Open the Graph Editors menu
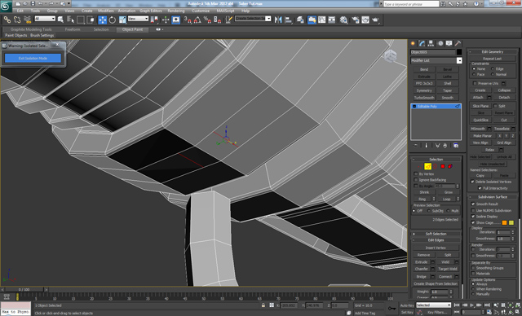 click(151, 11)
